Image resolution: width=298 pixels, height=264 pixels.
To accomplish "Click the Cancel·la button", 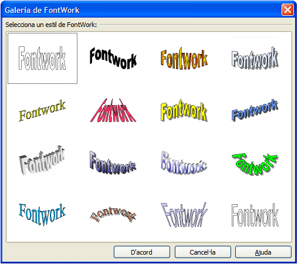I will coord(203,252).
